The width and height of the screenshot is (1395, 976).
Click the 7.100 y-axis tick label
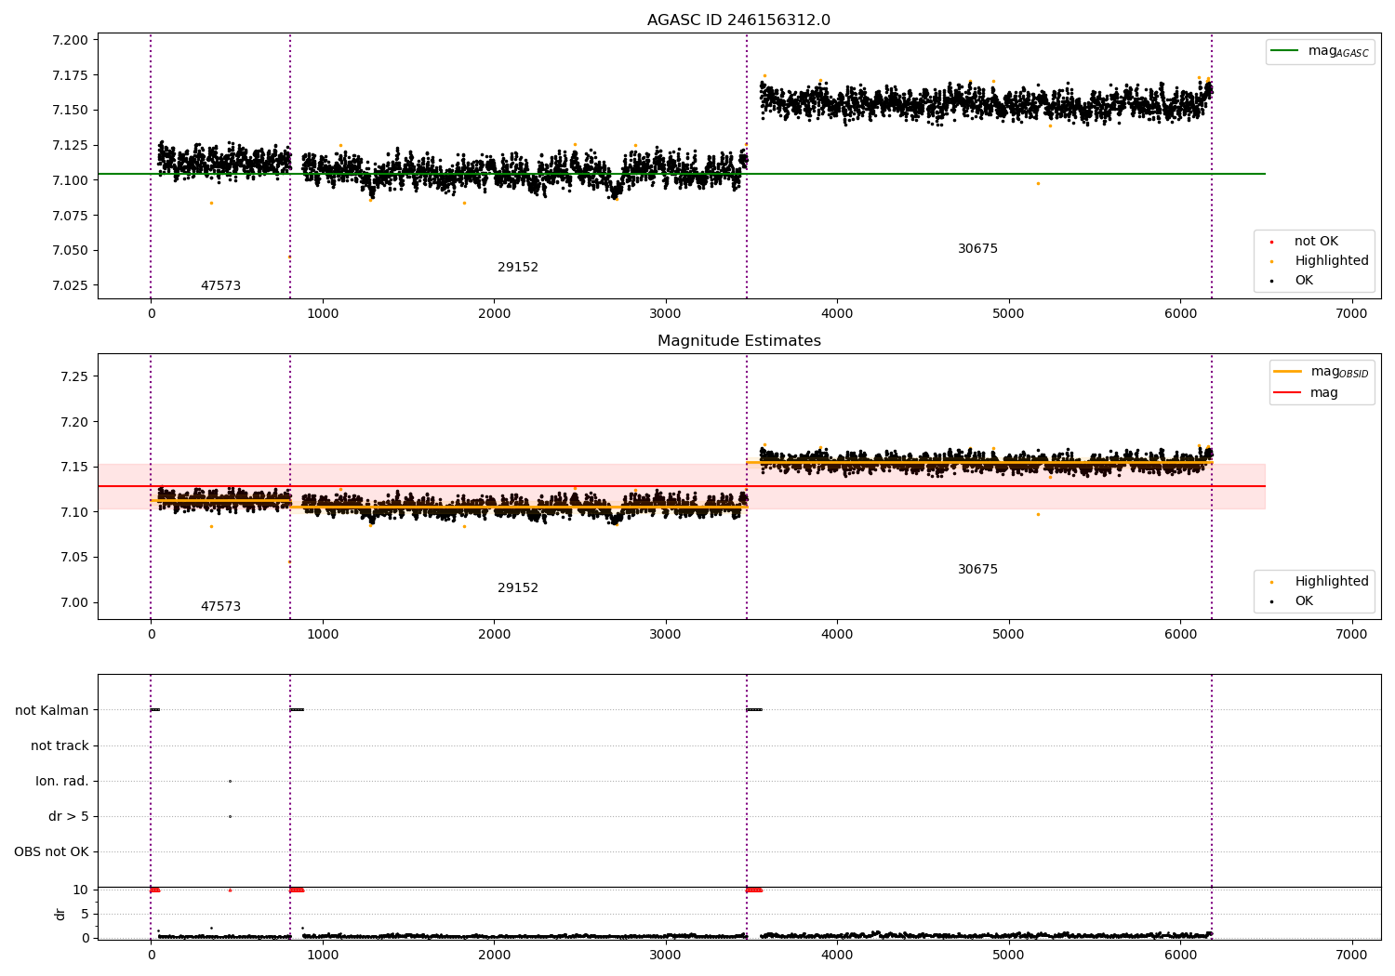click(x=70, y=180)
